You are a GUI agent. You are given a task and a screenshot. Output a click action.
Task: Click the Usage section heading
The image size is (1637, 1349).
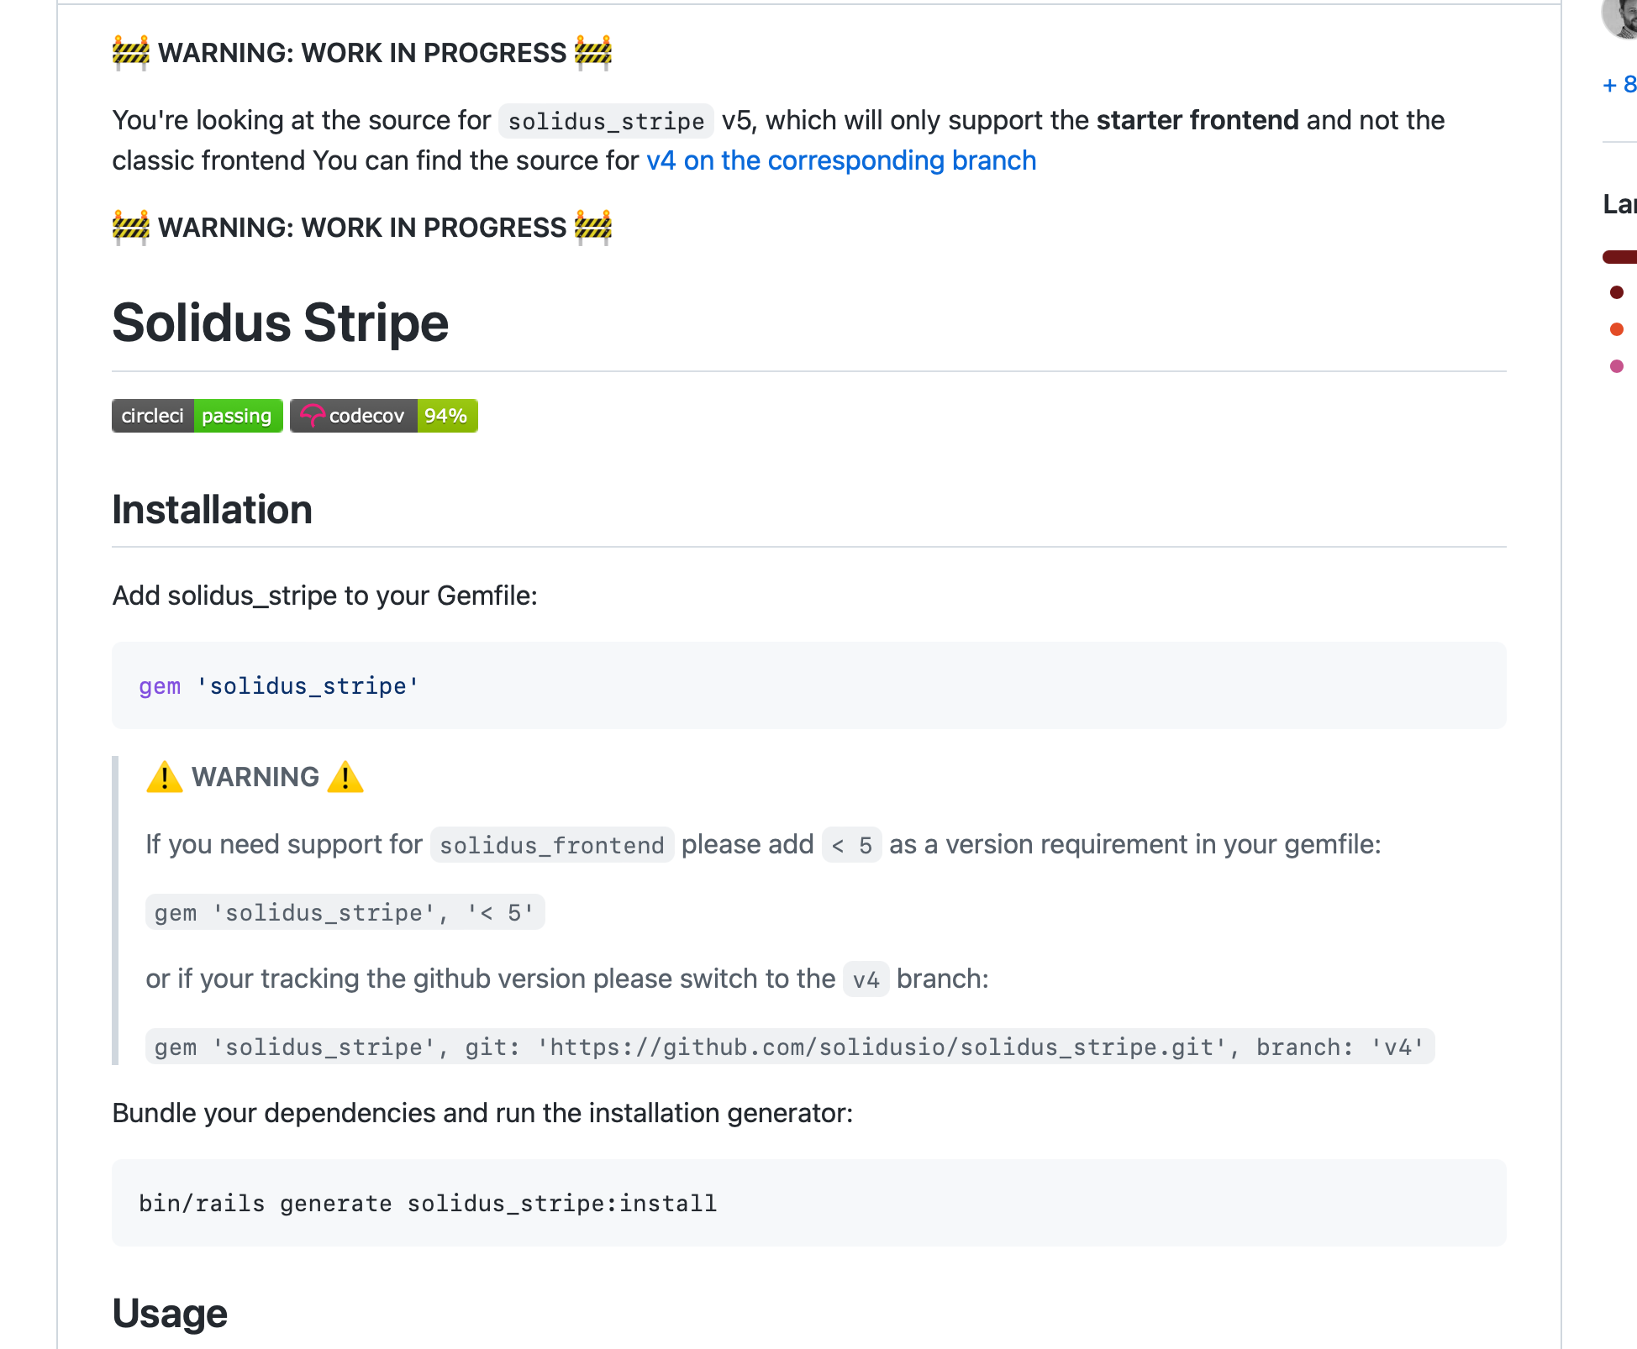170,1313
